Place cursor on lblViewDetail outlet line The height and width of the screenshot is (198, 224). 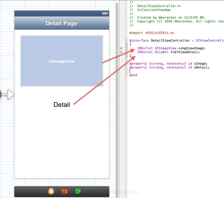tap(168, 52)
